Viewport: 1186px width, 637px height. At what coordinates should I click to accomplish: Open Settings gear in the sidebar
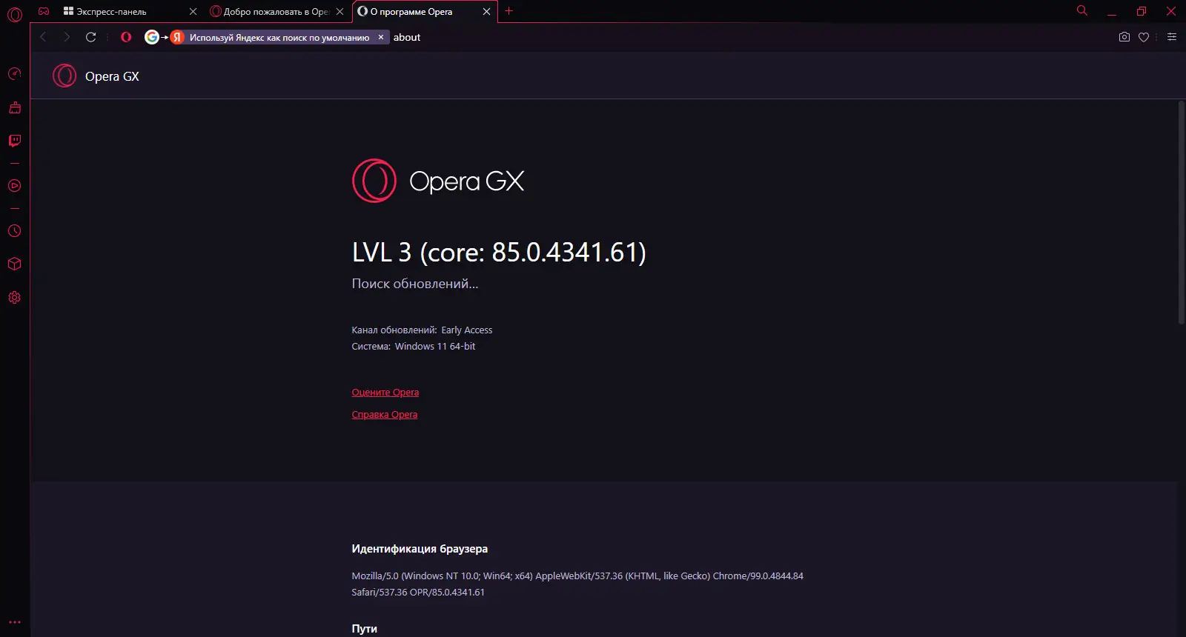tap(14, 298)
